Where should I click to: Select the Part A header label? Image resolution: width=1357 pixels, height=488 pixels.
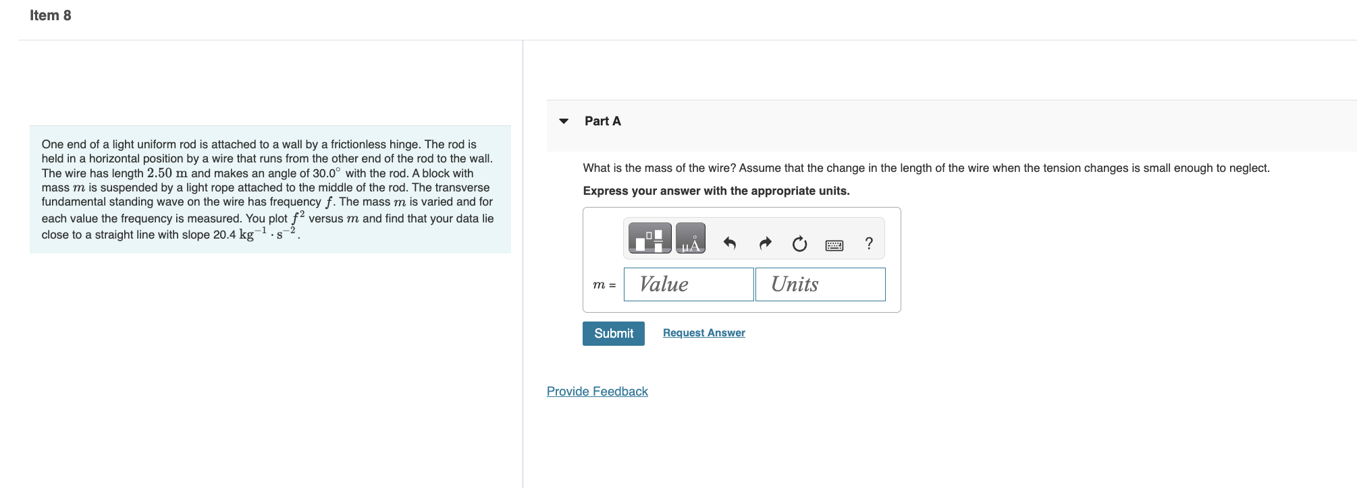(603, 121)
